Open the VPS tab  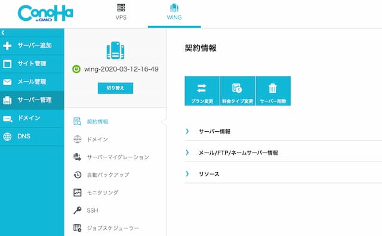[121, 12]
